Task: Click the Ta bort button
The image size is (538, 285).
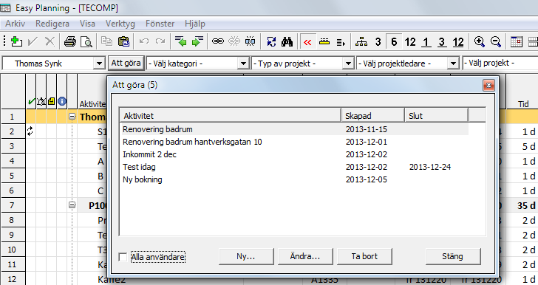Action: pos(364,256)
